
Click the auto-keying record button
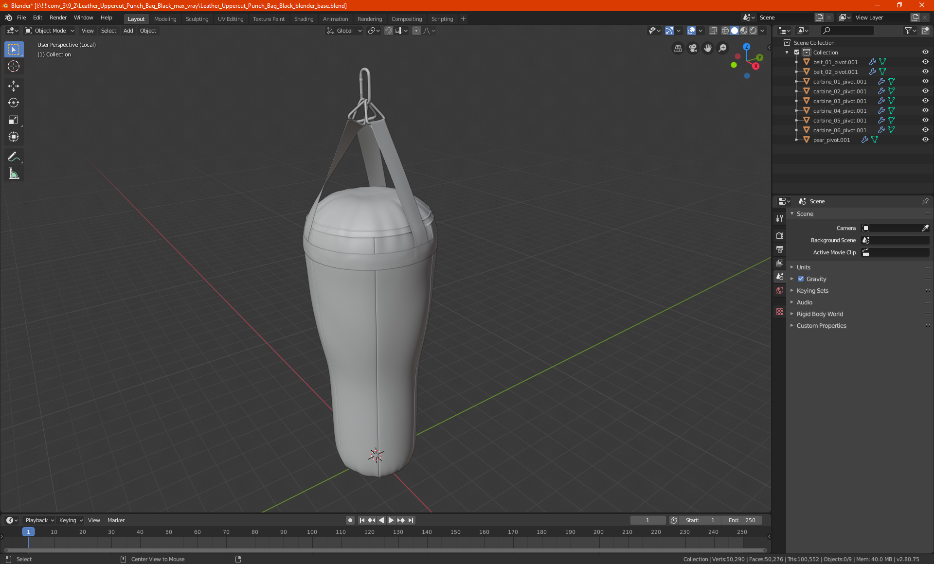pos(350,520)
